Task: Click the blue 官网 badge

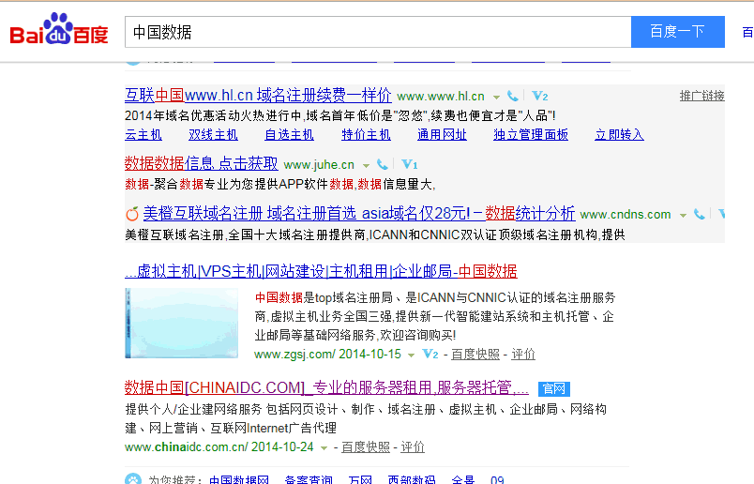Action: click(x=554, y=388)
